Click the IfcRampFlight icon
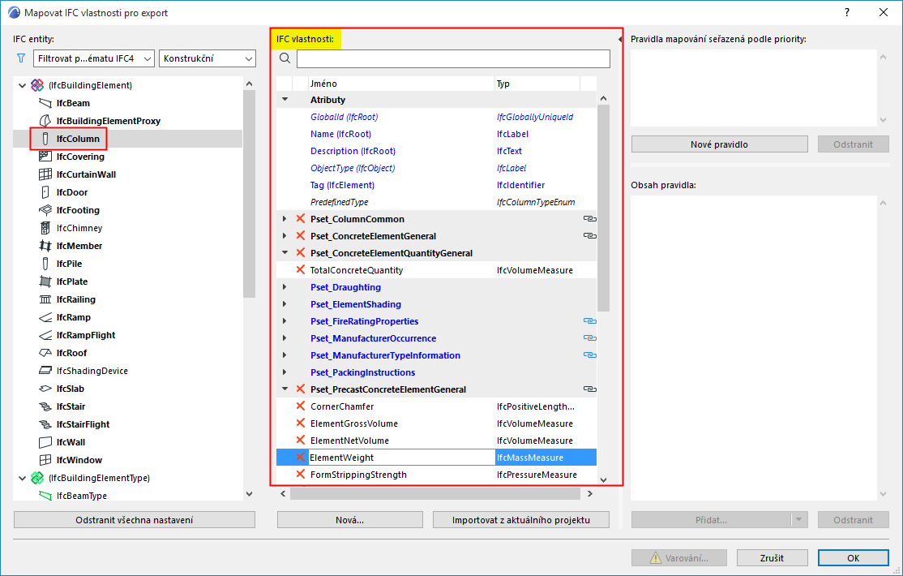Image resolution: width=903 pixels, height=576 pixels. tap(45, 336)
